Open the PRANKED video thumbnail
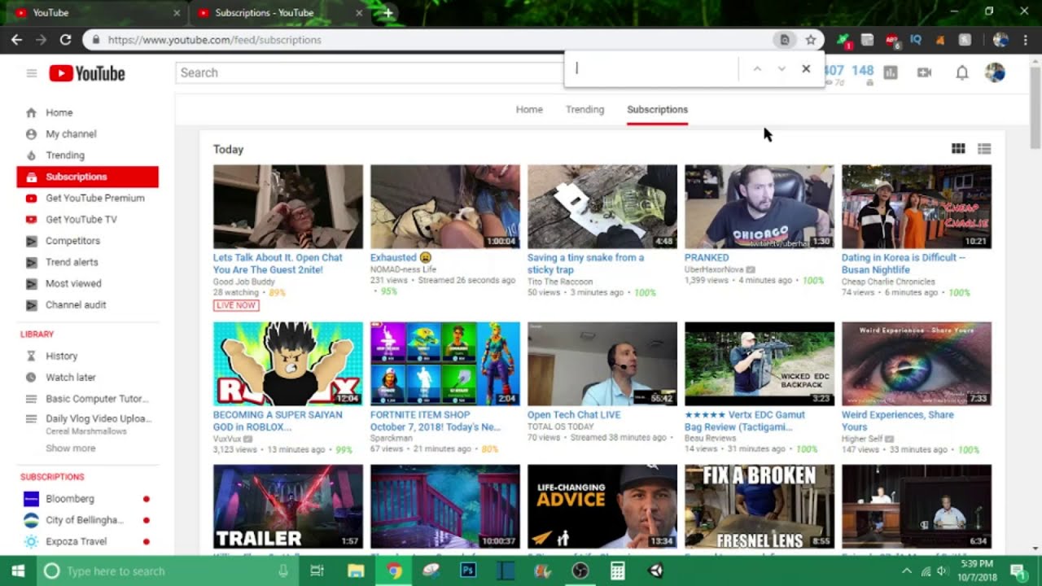This screenshot has width=1042, height=586. [x=760, y=207]
